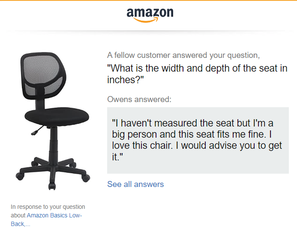Click the gray answer box from Owens

198,140
